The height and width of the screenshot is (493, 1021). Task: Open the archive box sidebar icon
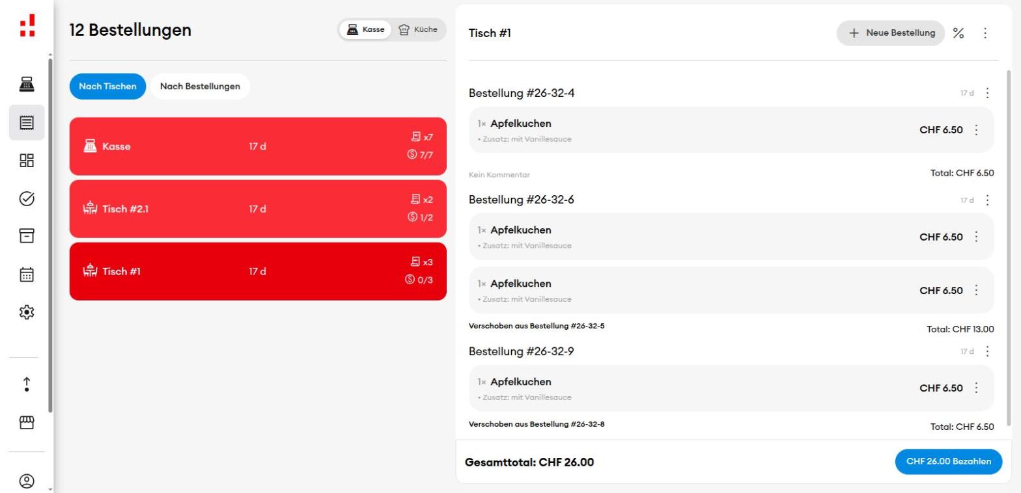(x=27, y=236)
